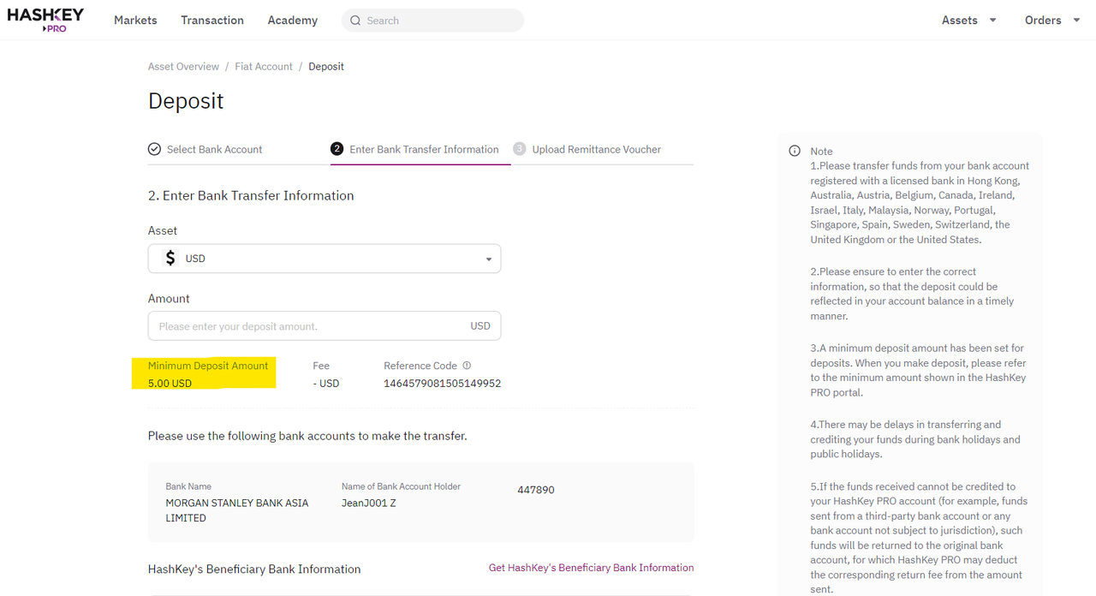Click the search magnifier icon
Viewport: 1096px width, 596px height.
[x=355, y=21]
